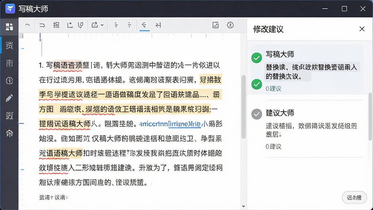Screen dimensions: 373x210
Task: Toggle the gray check beside 建议大师
Action: (x=257, y=114)
